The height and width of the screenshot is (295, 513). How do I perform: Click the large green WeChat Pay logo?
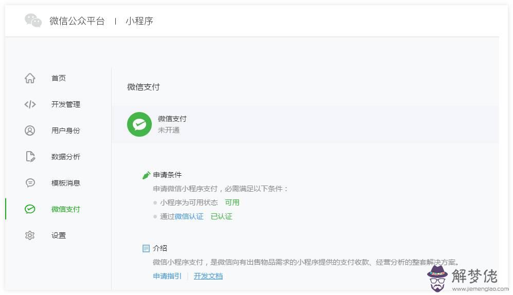point(139,124)
